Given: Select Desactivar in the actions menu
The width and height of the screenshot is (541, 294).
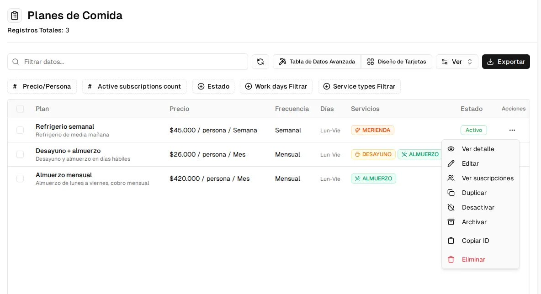Looking at the screenshot, I should pyautogui.click(x=480, y=207).
